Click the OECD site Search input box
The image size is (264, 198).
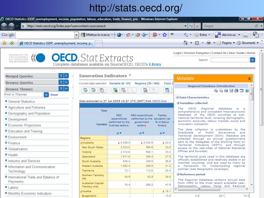point(230,60)
